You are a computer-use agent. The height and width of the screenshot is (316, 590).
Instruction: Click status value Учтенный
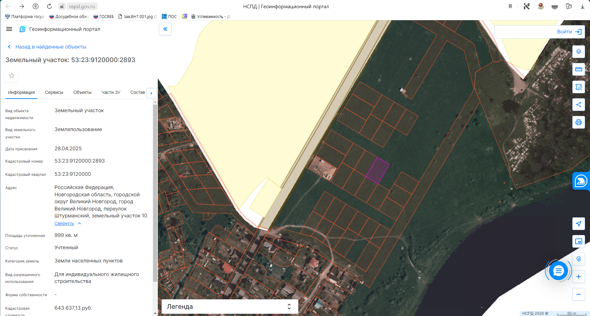pos(66,247)
